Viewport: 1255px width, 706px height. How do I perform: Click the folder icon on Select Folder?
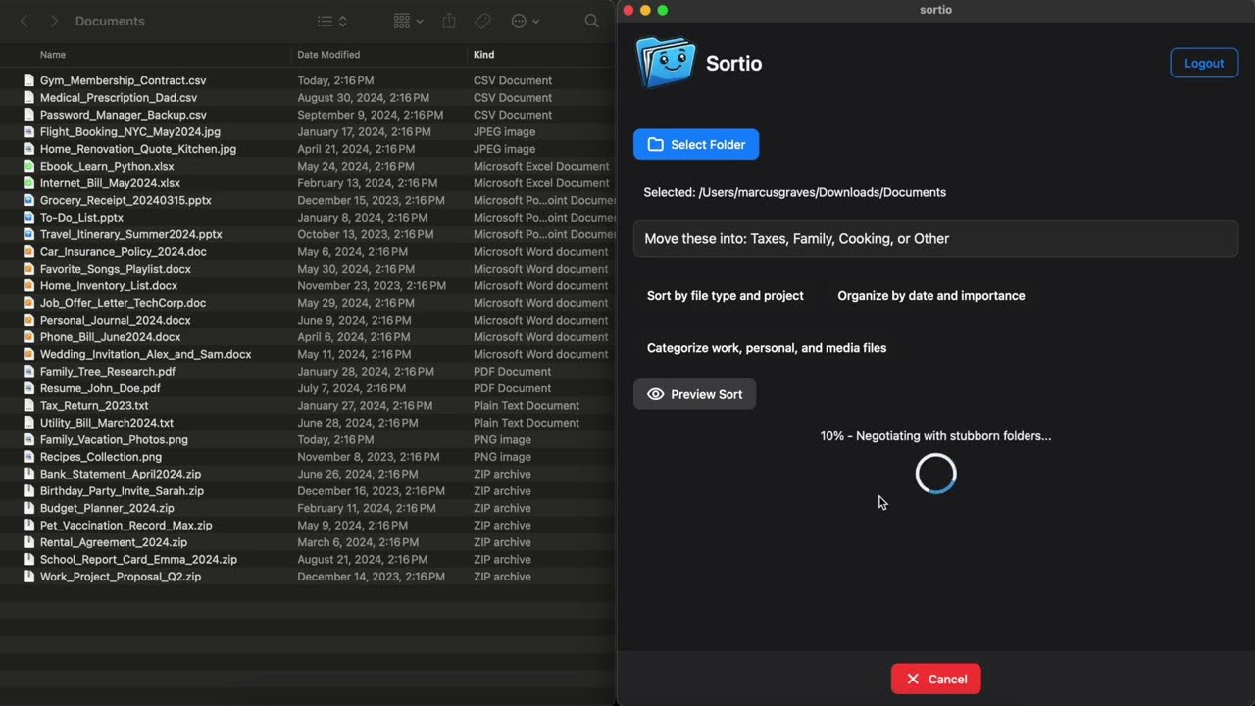point(655,144)
